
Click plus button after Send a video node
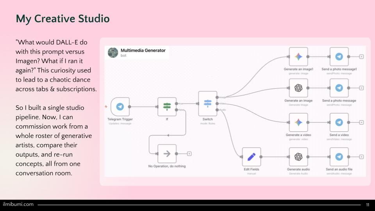tap(361, 122)
